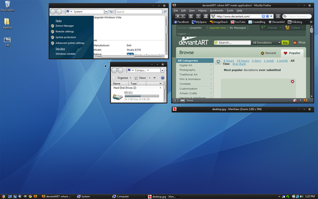Open the Firefox File menu
This screenshot has height=199, width=318.
[175, 11]
